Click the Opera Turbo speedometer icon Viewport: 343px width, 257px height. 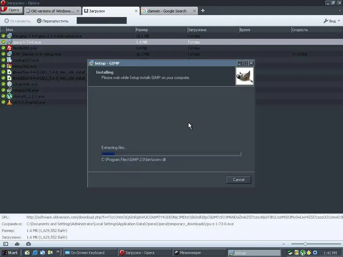click(28, 244)
